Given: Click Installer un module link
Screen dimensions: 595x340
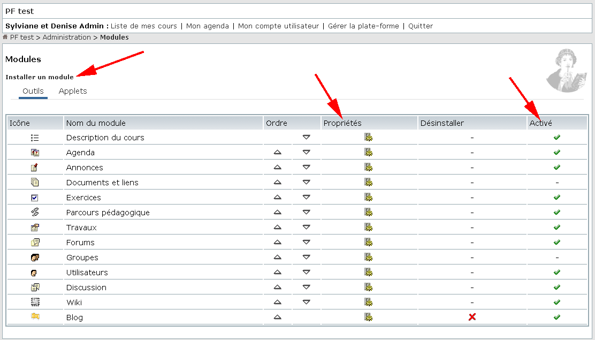Looking at the screenshot, I should 40,77.
